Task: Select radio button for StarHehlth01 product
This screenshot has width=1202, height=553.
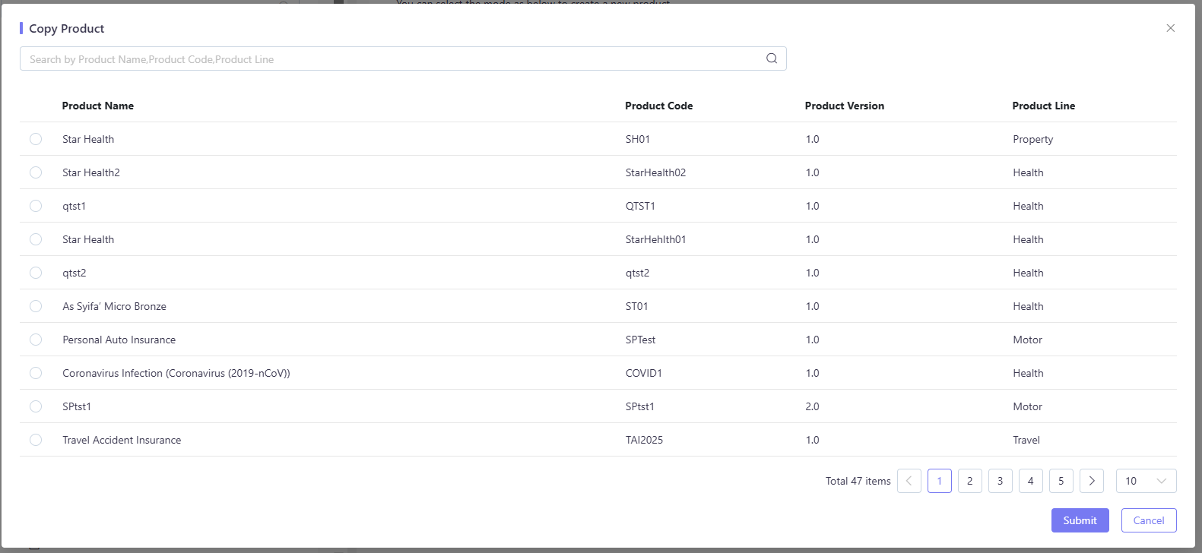Action: click(36, 239)
